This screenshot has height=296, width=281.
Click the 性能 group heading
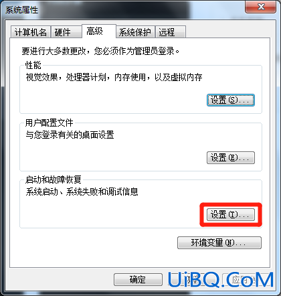pyautogui.click(x=33, y=65)
